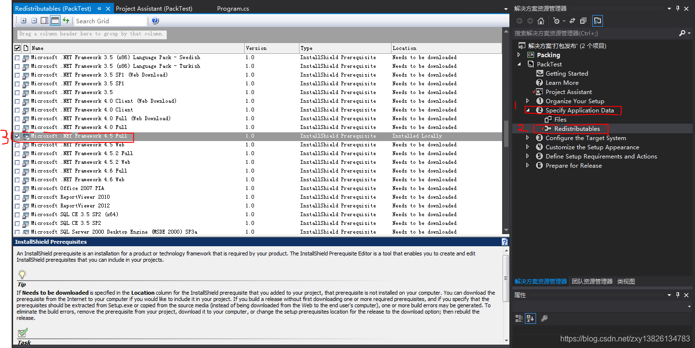695x348 pixels.
Task: Click the green refresh arrows icon
Action: pos(66,21)
